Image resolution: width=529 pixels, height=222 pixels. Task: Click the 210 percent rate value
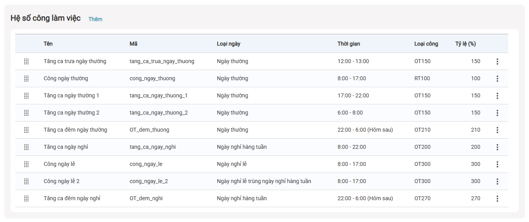[x=476, y=130]
